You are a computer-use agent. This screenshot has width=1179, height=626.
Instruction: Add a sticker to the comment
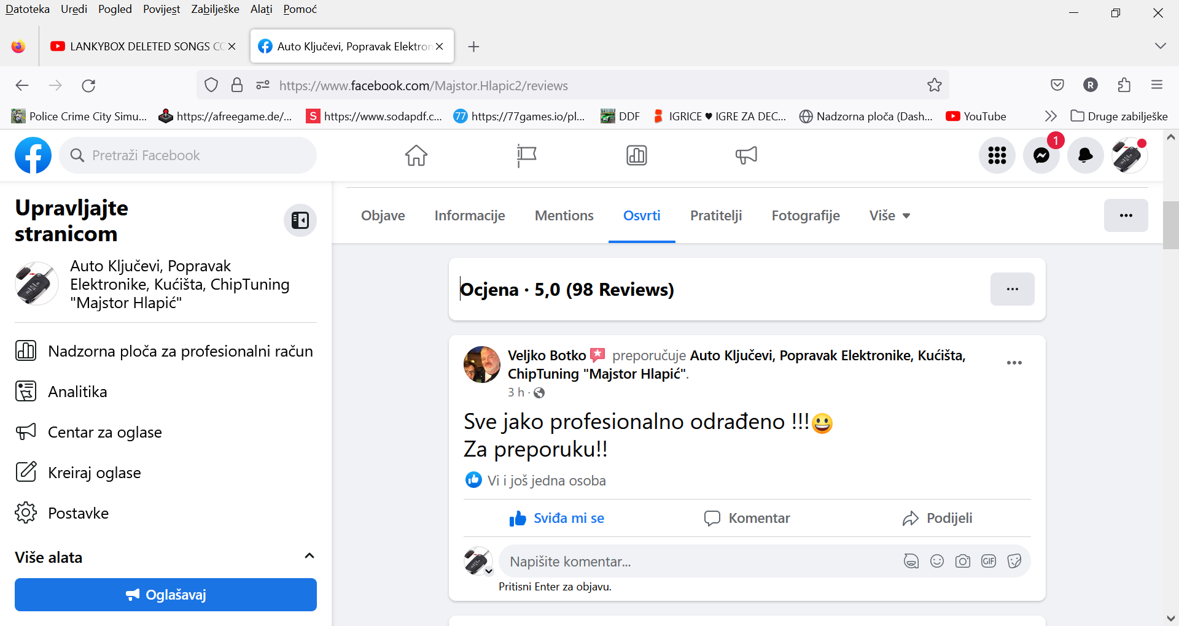pos(1014,561)
